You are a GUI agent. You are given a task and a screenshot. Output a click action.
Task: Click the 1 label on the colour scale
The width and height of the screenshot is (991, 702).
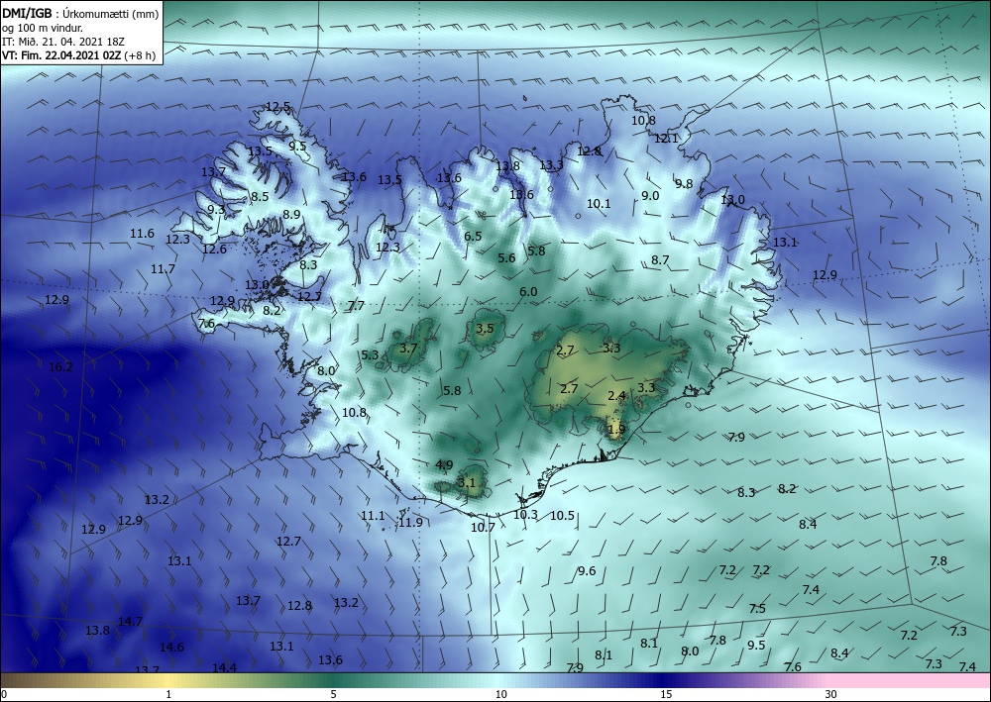tap(168, 694)
